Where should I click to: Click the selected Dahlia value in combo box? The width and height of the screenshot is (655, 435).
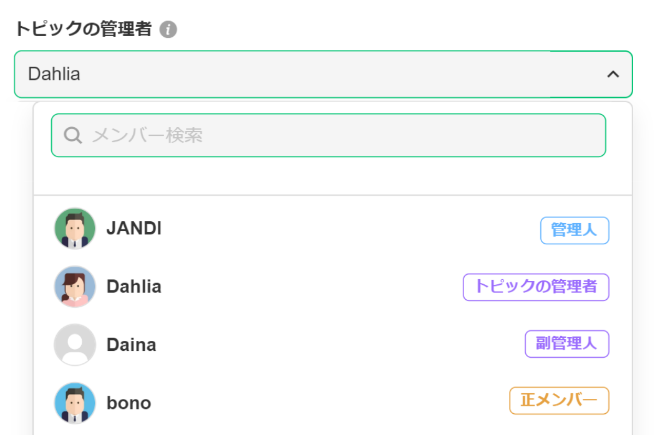point(54,74)
